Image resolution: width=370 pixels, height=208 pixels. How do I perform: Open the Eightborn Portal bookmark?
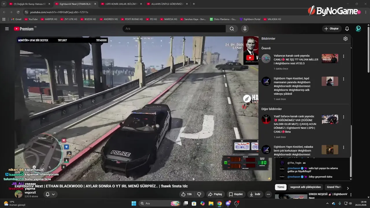[250, 19]
